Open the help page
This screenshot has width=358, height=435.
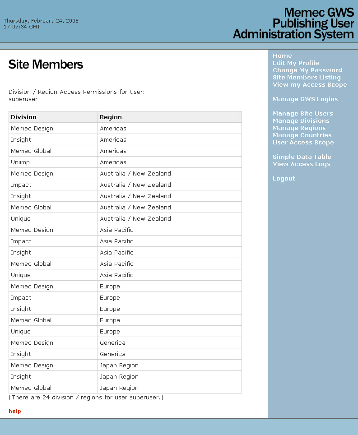14,411
